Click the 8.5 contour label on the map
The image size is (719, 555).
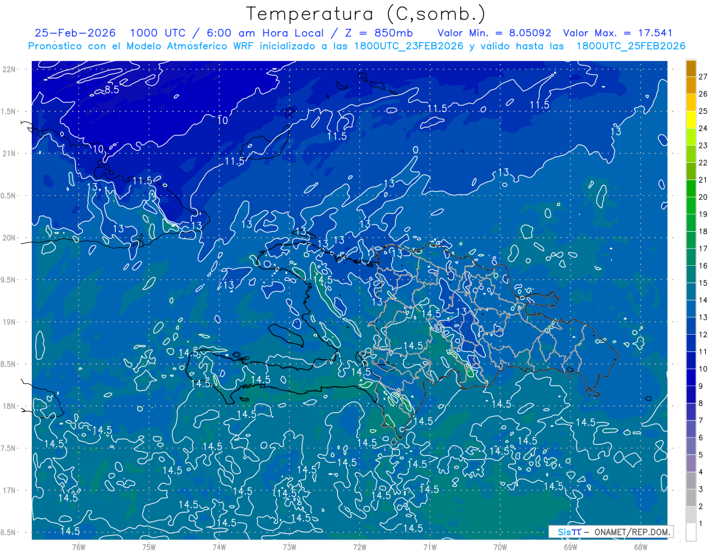[111, 90]
